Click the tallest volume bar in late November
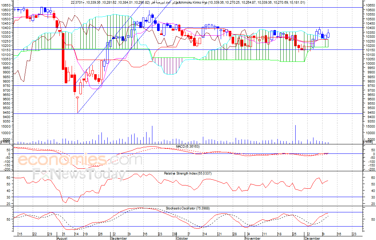 click(x=295, y=135)
